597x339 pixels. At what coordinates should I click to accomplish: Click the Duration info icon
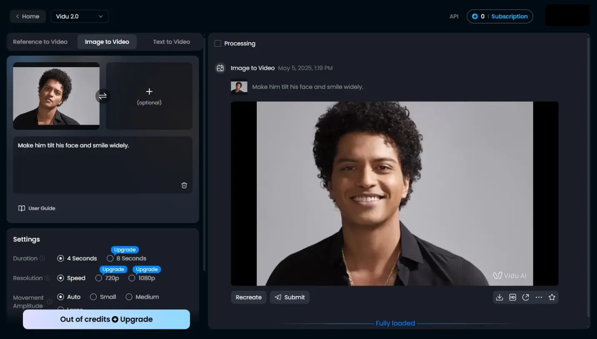click(42, 259)
